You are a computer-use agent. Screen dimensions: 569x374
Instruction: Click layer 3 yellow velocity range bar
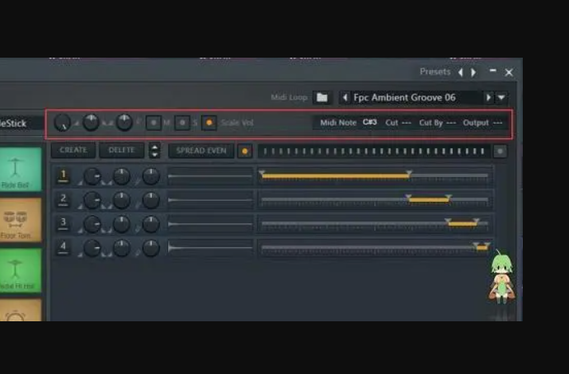[x=463, y=224]
